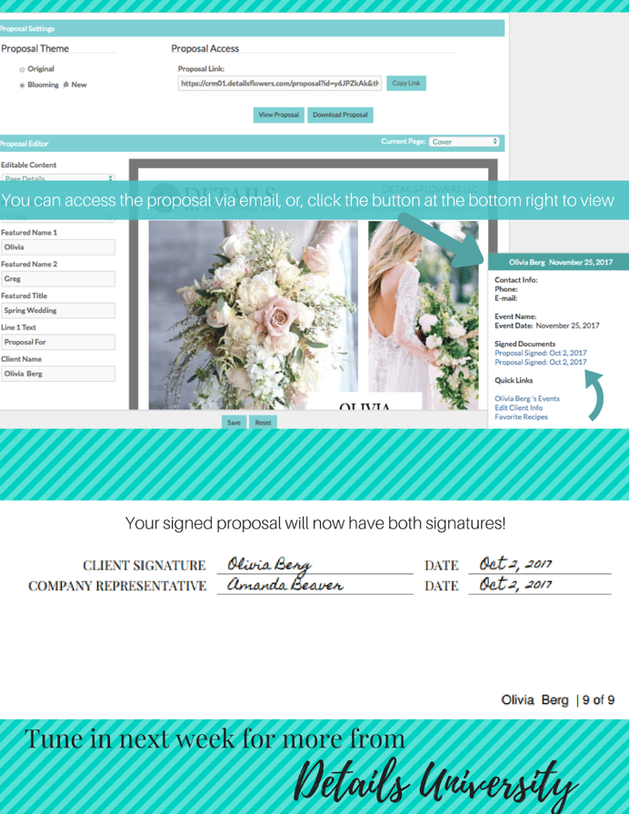Click the bouquet photo in proposal preview
The width and height of the screenshot is (629, 814).
click(x=254, y=315)
